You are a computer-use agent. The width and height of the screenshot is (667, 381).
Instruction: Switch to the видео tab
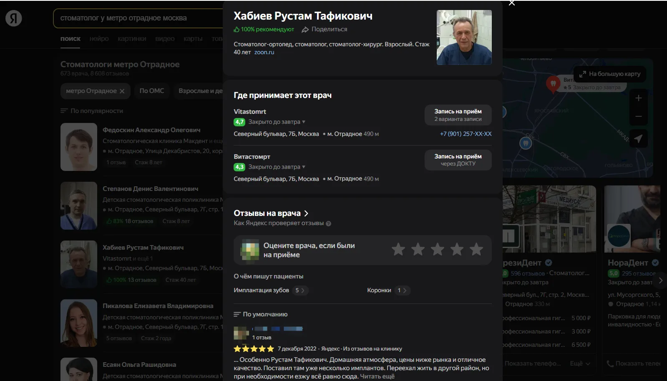[x=165, y=39]
